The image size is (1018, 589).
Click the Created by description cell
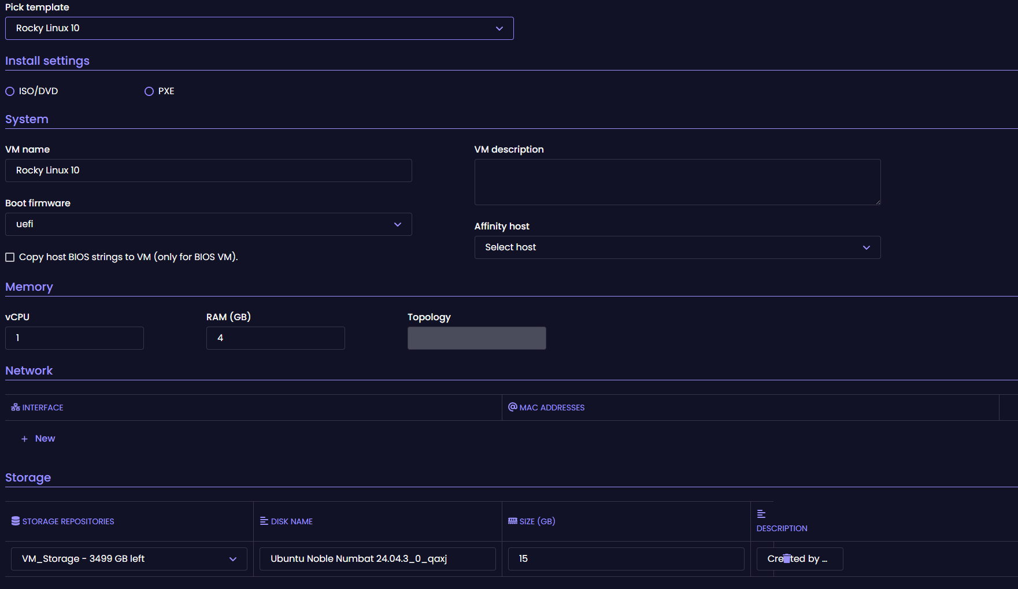799,559
